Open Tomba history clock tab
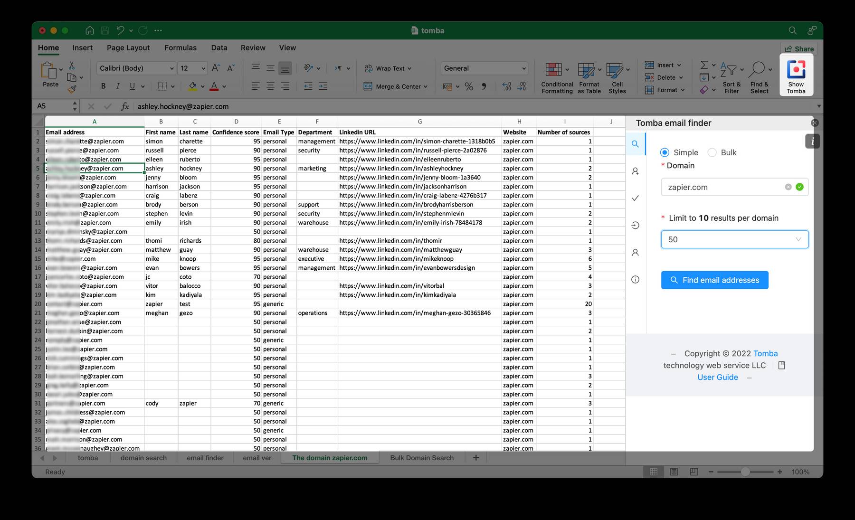The height and width of the screenshot is (520, 855). tap(635, 225)
